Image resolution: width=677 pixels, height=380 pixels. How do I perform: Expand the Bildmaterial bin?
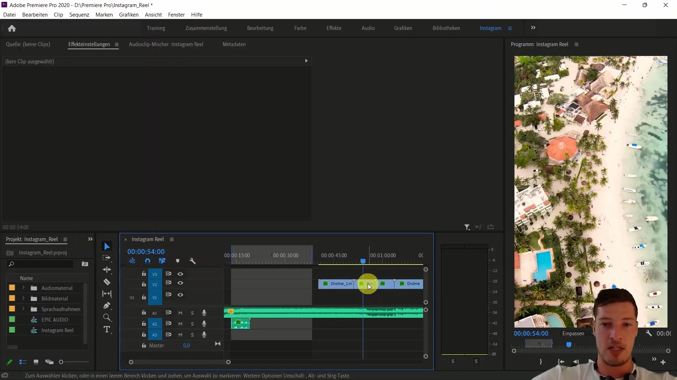tap(23, 298)
